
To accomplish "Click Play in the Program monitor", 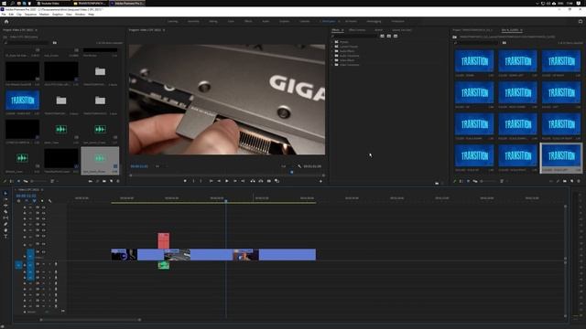I will point(227,181).
